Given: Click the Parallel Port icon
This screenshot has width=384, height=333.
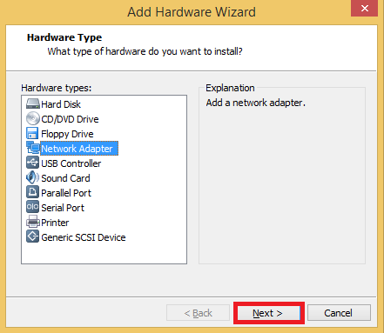Looking at the screenshot, I should [32, 192].
